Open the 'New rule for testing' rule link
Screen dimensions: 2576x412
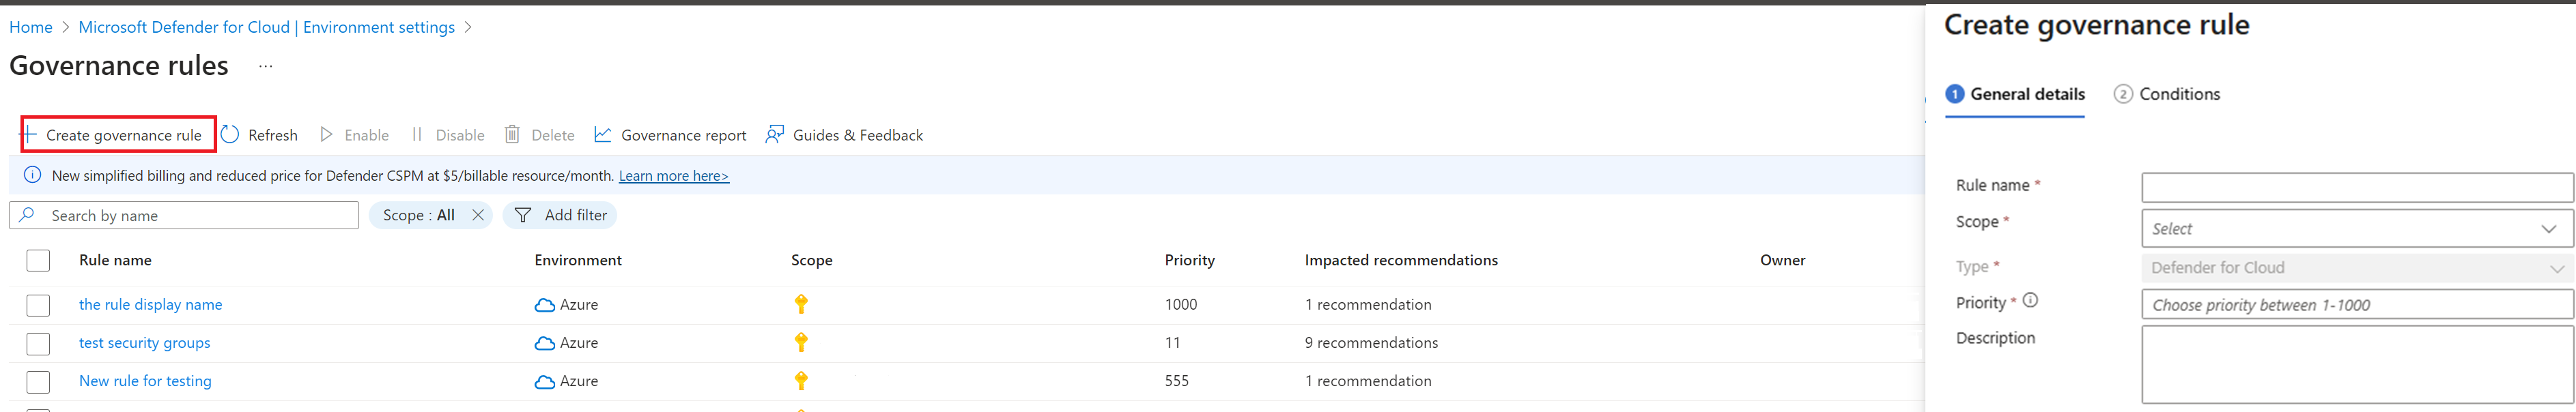tap(145, 381)
